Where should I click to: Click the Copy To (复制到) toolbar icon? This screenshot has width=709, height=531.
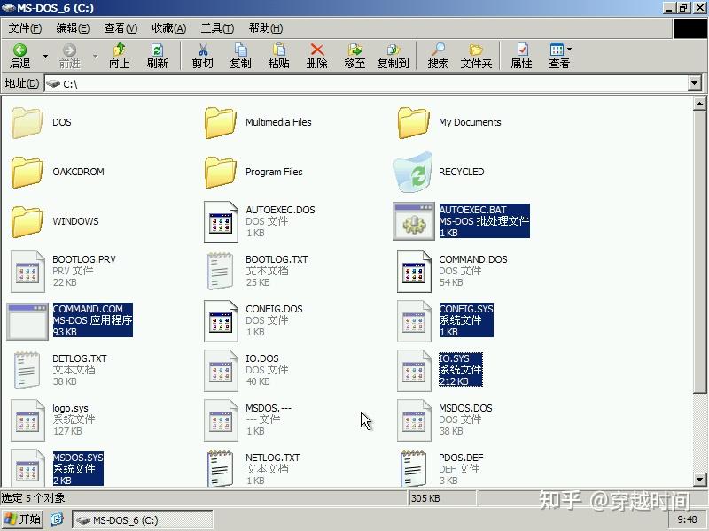pyautogui.click(x=393, y=56)
